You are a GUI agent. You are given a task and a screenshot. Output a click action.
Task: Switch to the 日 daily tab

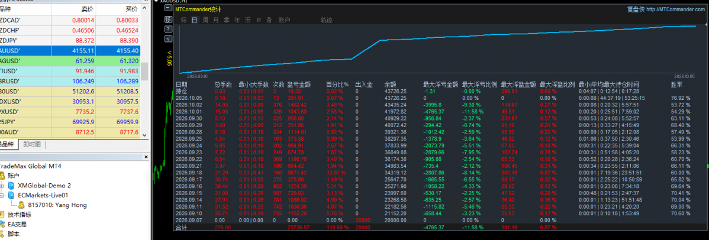pyautogui.click(x=195, y=20)
